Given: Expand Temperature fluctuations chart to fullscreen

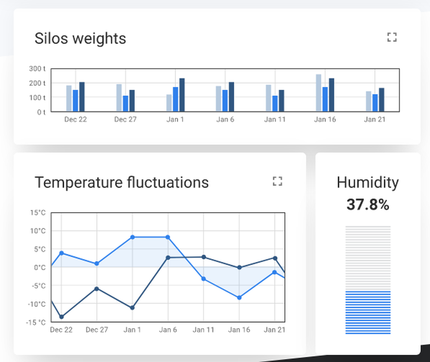Looking at the screenshot, I should point(278,181).
